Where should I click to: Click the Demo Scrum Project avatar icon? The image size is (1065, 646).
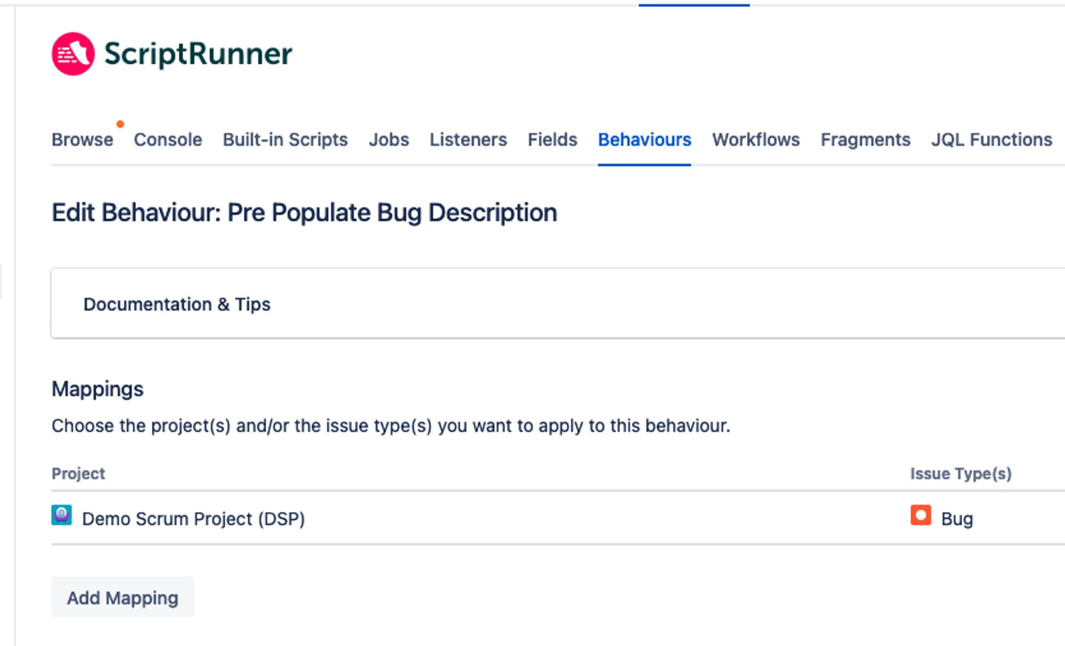(61, 515)
